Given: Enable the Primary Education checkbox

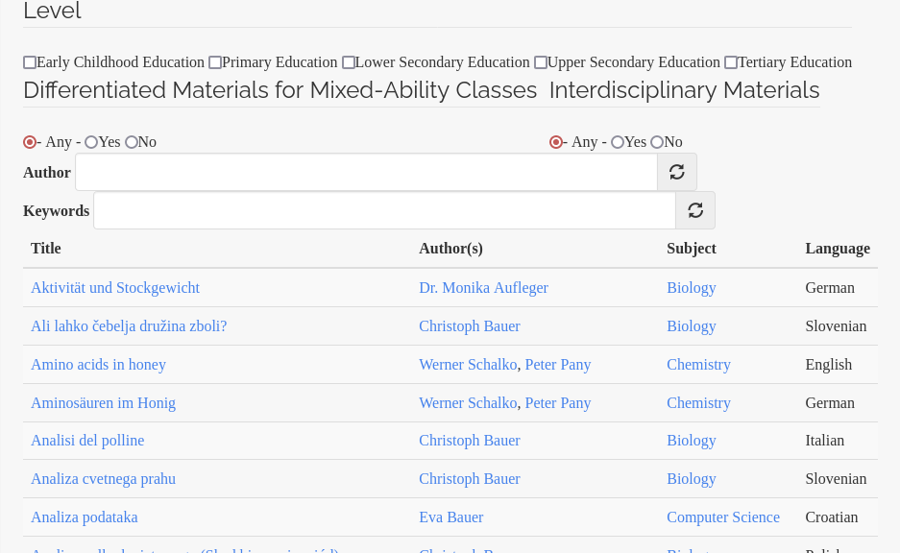Looking at the screenshot, I should (x=215, y=62).
